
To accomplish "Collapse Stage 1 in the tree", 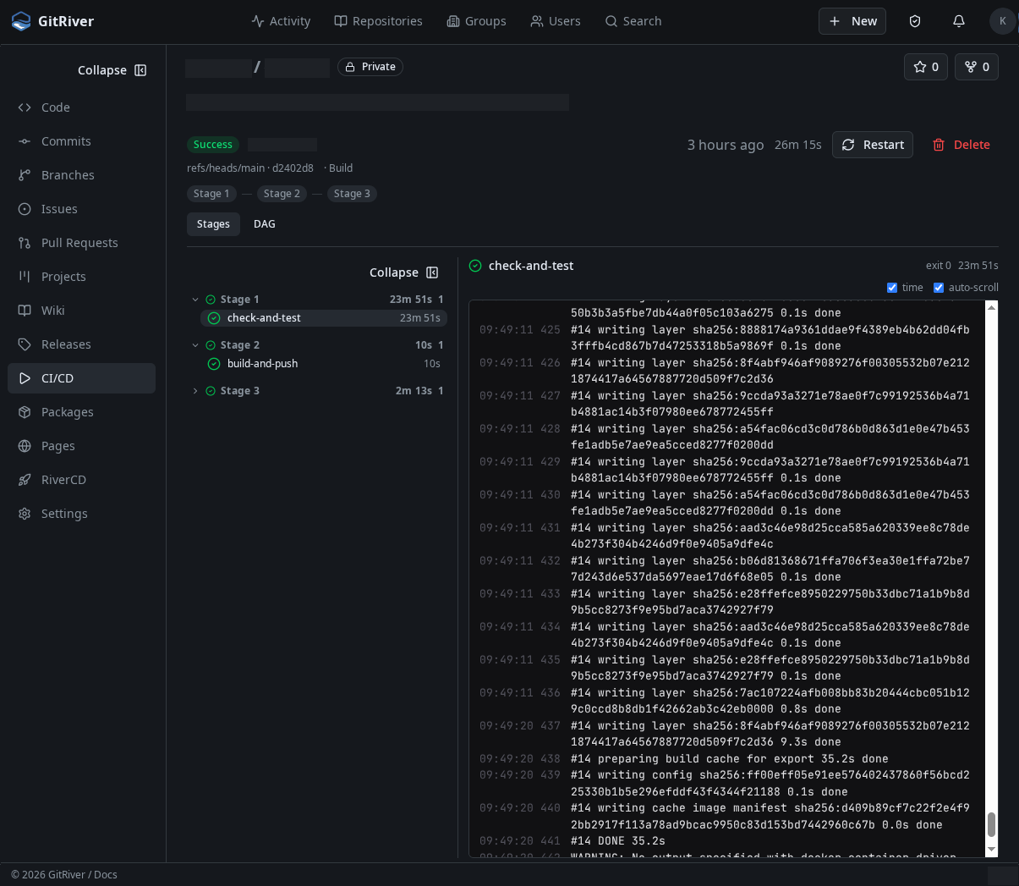I will 195,300.
